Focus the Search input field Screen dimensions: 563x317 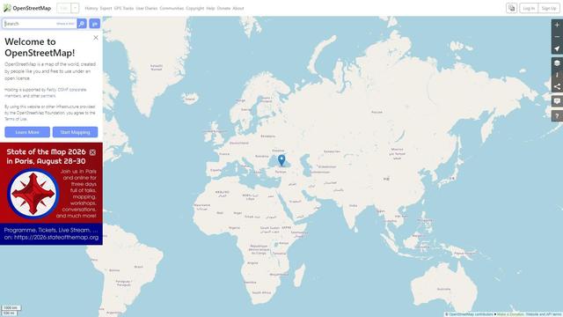(40, 24)
